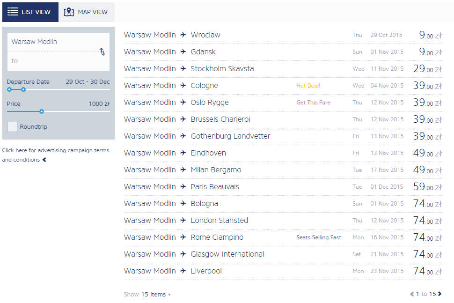Select the Wroclaw destination
454x303 pixels.
pyautogui.click(x=205, y=35)
